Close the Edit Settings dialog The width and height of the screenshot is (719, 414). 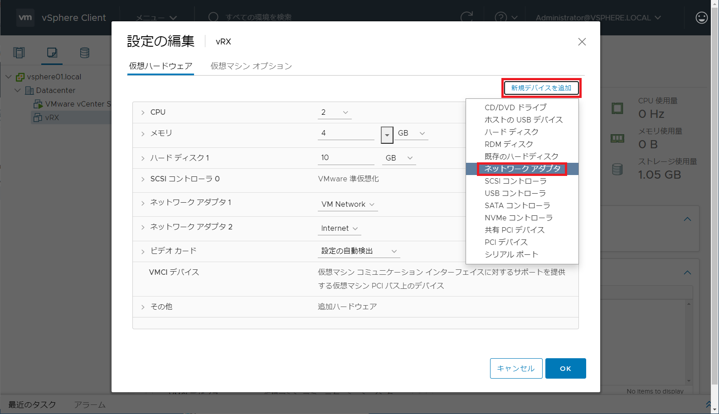point(582,42)
